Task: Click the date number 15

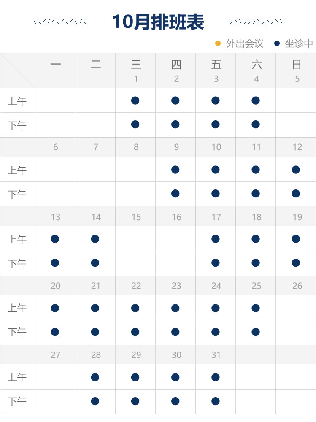Action: (x=136, y=217)
